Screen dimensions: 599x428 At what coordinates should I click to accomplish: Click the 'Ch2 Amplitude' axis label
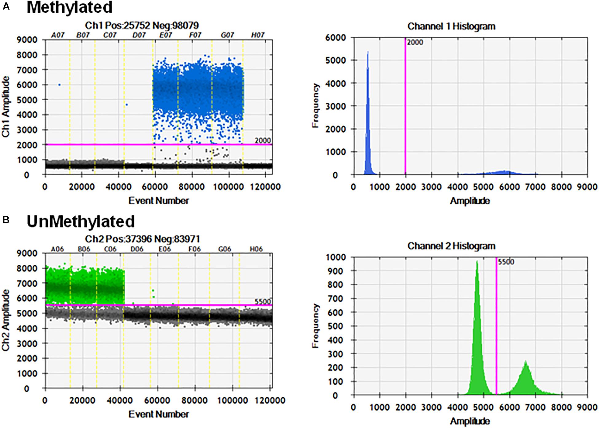pos(6,320)
